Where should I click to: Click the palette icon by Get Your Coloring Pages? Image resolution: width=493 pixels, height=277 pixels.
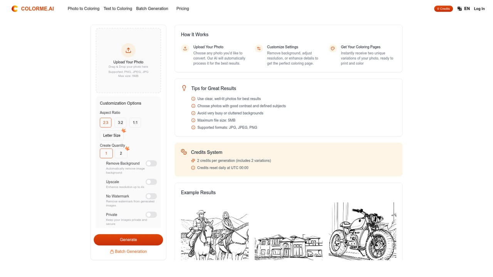pos(333,48)
